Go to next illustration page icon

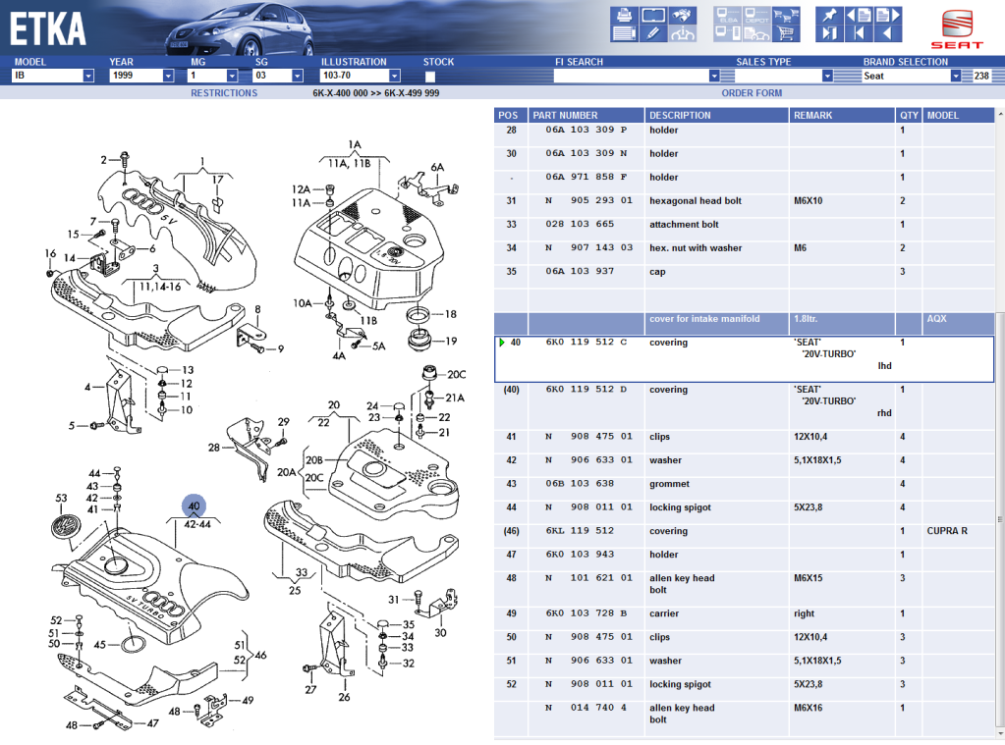coord(885,16)
